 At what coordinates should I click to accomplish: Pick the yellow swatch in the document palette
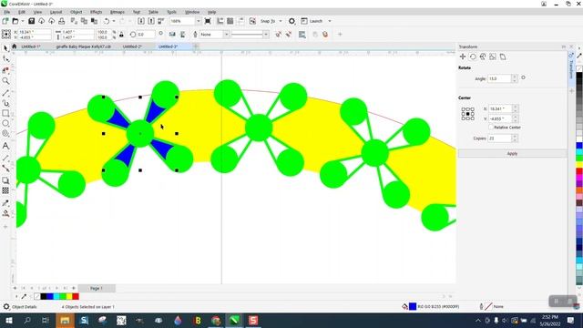(x=69, y=296)
